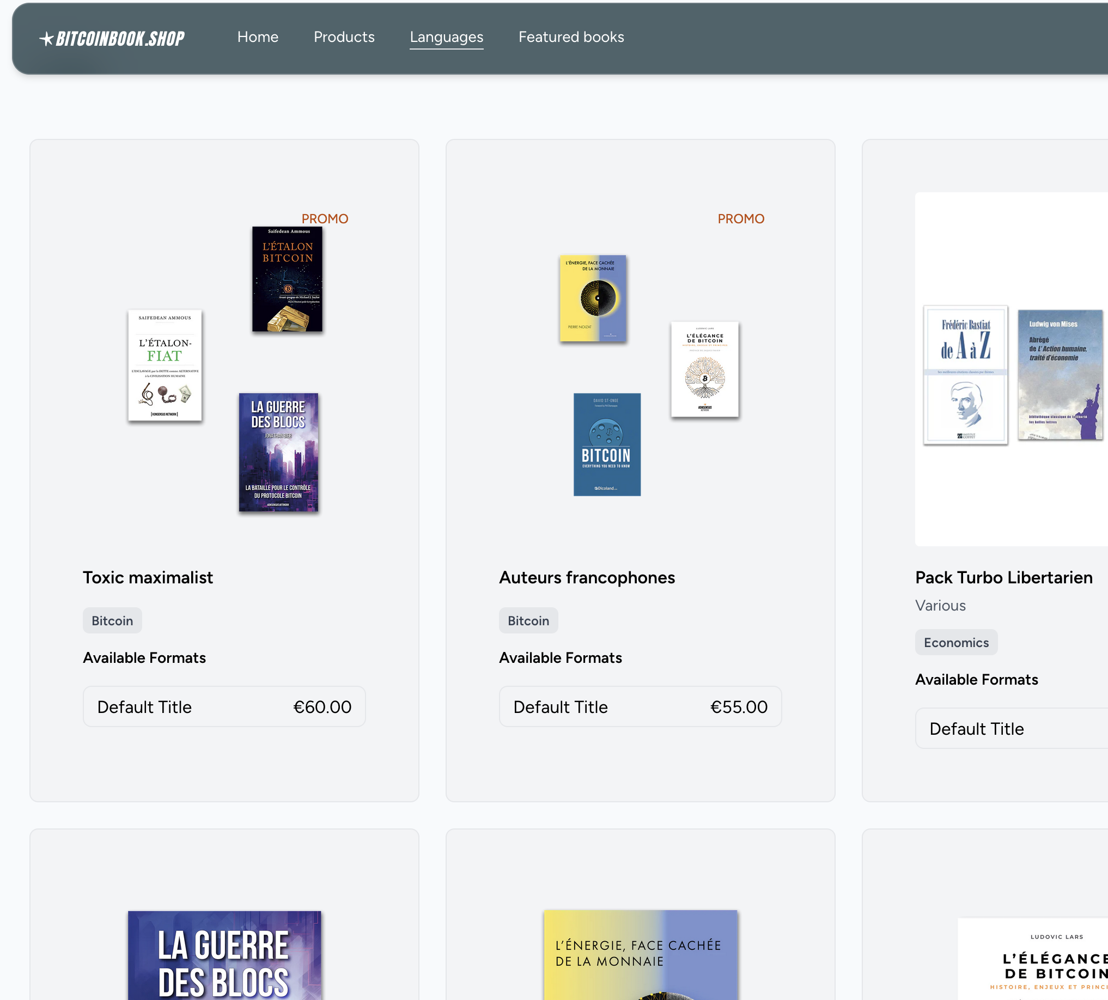Click the L'Étalon-Fiat book cover
This screenshot has width=1108, height=1000.
pyautogui.click(x=165, y=365)
